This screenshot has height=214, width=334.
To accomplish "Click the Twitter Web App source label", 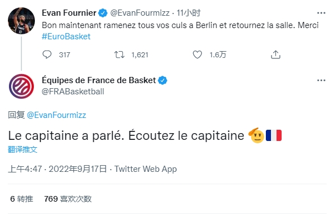I will click(146, 169).
